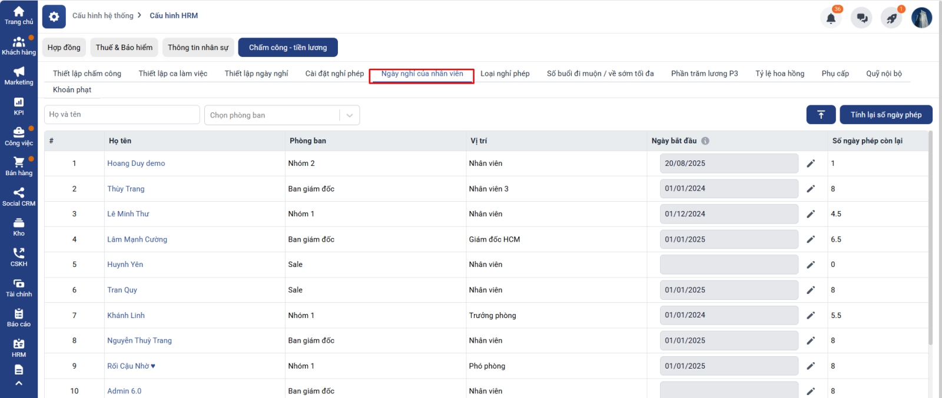Open the Bán hàng sidebar module
The width and height of the screenshot is (942, 398).
click(x=19, y=166)
